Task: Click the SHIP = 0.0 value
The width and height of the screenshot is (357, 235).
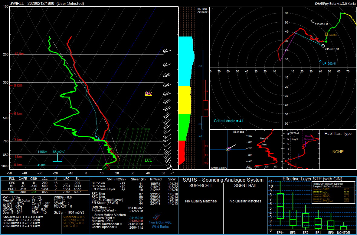Action: pos(70,226)
